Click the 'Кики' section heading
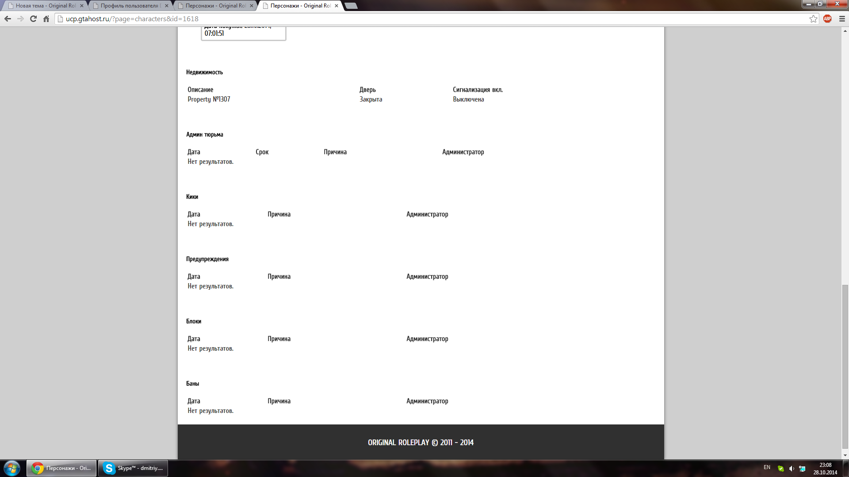 click(x=192, y=197)
